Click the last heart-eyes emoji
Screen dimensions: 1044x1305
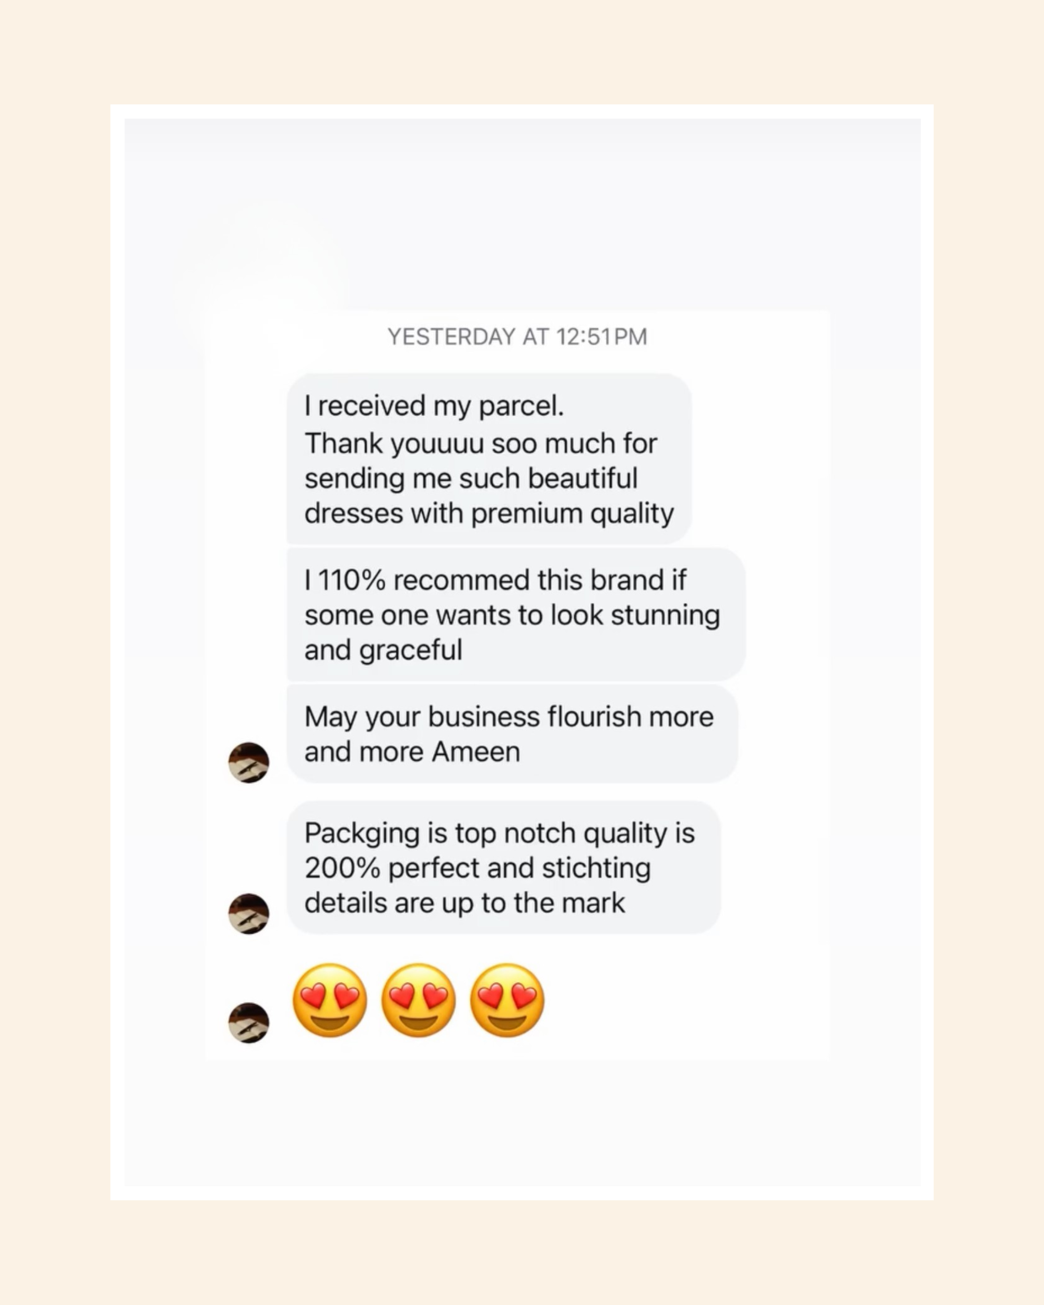507,1000
